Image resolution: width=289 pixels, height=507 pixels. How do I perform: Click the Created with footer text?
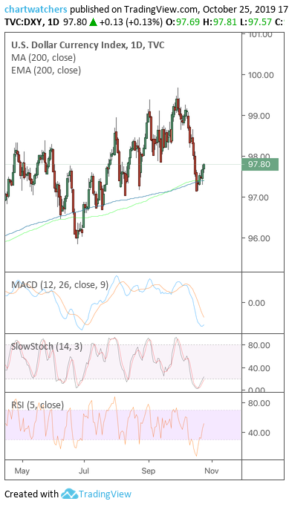point(32,494)
